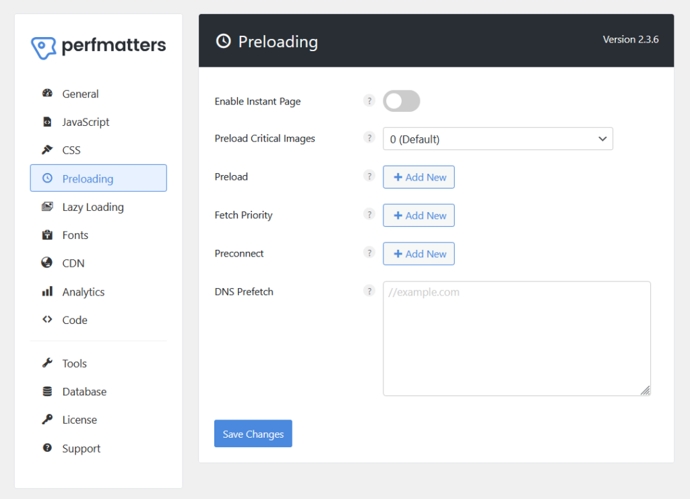The width and height of the screenshot is (690, 499).
Task: Click the Preloading clock icon in sidebar
Action: (x=47, y=178)
